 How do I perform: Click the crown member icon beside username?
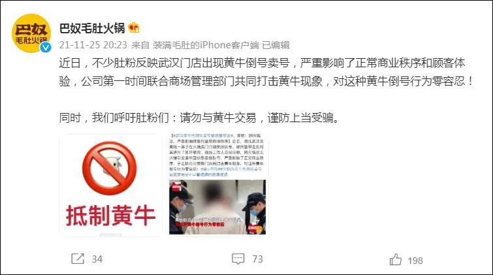click(134, 28)
